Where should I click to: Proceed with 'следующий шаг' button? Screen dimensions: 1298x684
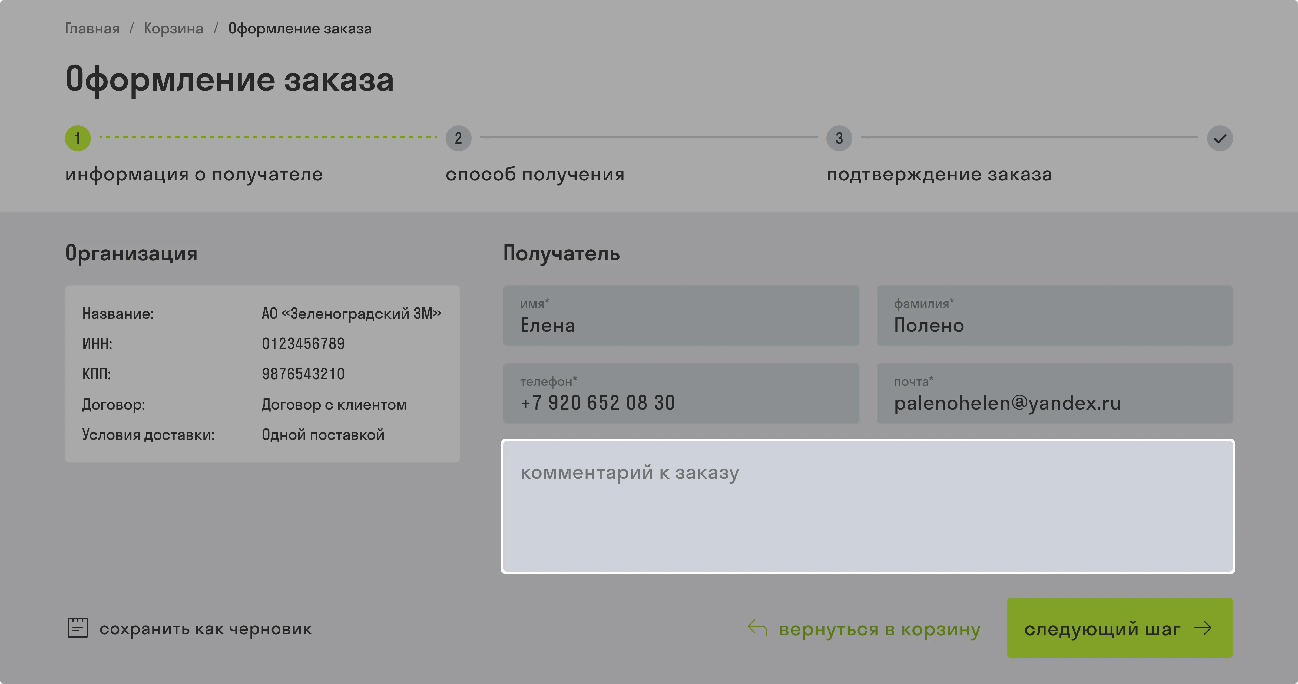[x=1120, y=628]
